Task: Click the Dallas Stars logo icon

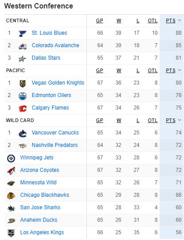Action: 23,58
